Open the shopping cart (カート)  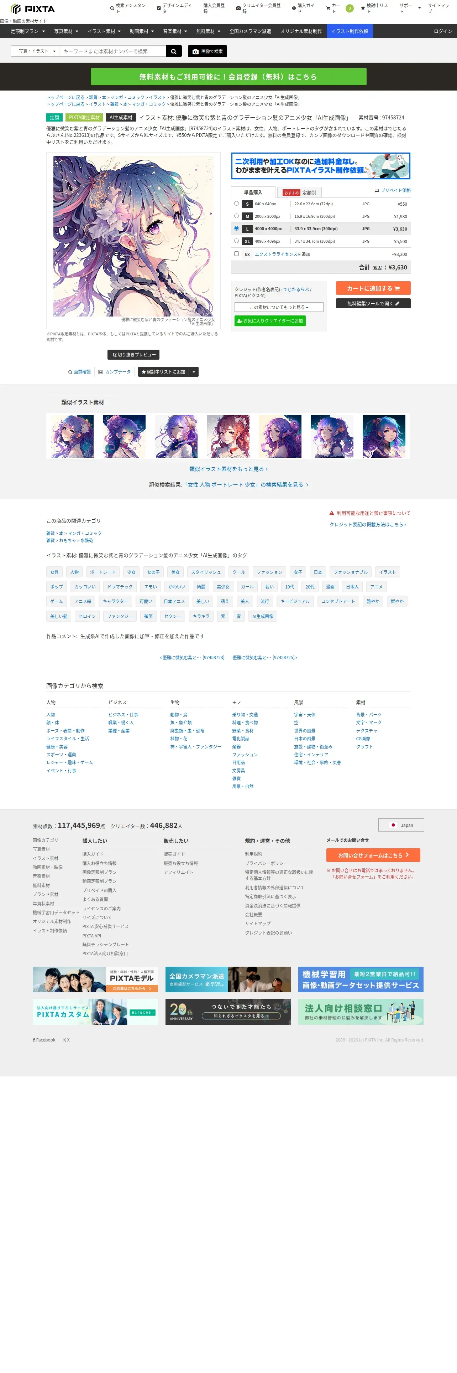tap(339, 9)
